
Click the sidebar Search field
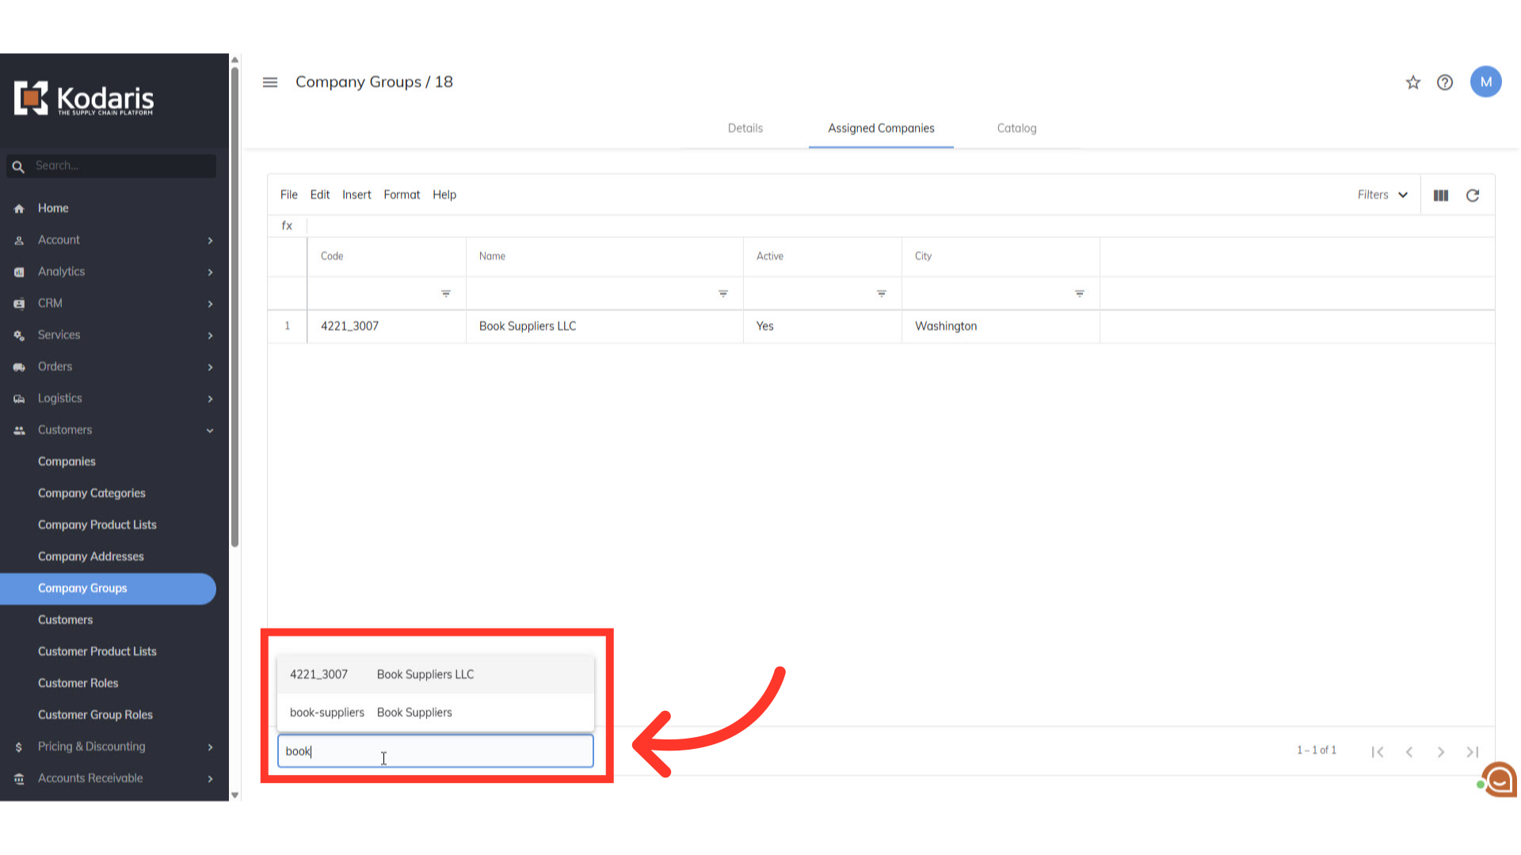(x=119, y=166)
